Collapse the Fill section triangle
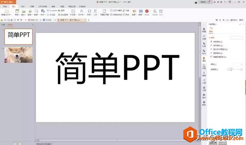Image resolution: width=246 pixels, height=145 pixels. coord(209,38)
